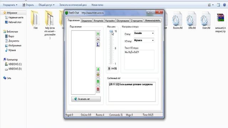Expand the XСтатус dropdown showing Музыка

(153, 40)
